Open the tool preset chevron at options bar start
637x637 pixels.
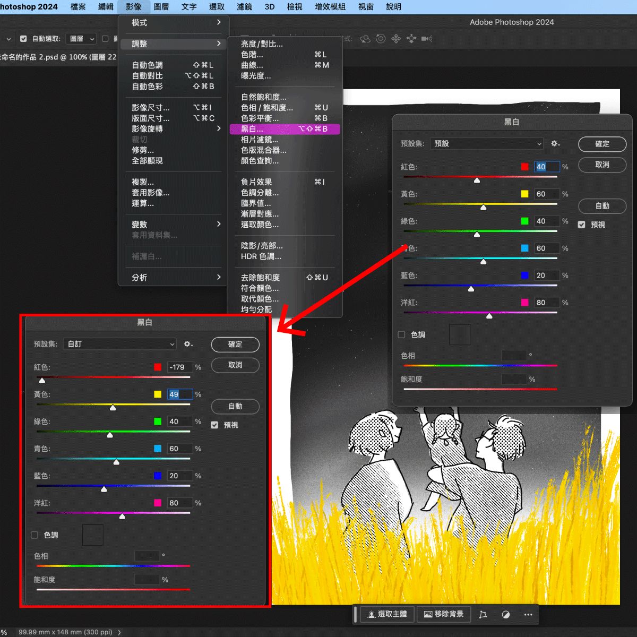(x=8, y=39)
